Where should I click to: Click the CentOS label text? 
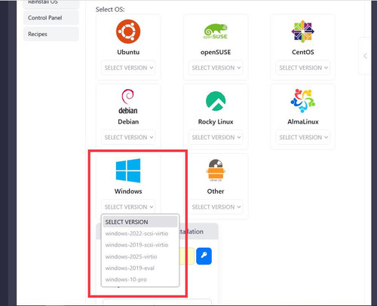pyautogui.click(x=303, y=52)
